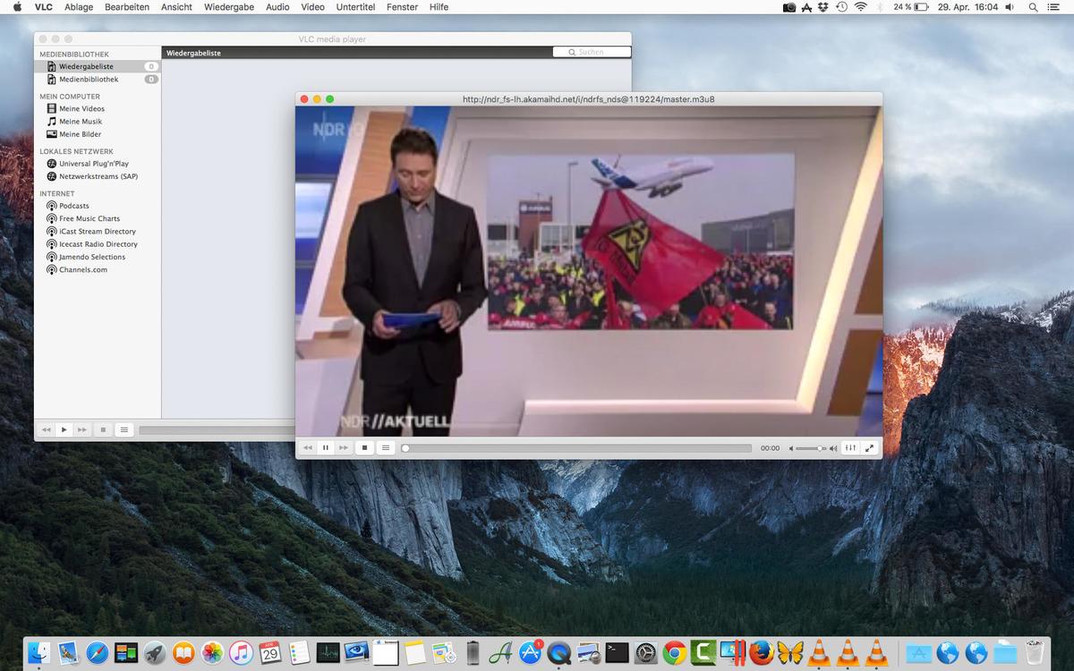Screen dimensions: 1074x671
Task: Pause the video stream in player window
Action: (x=326, y=448)
